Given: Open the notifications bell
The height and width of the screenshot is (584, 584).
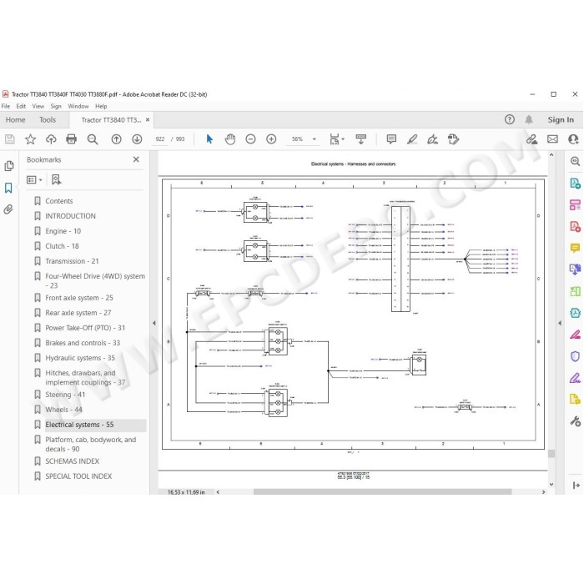Looking at the screenshot, I should tap(529, 119).
